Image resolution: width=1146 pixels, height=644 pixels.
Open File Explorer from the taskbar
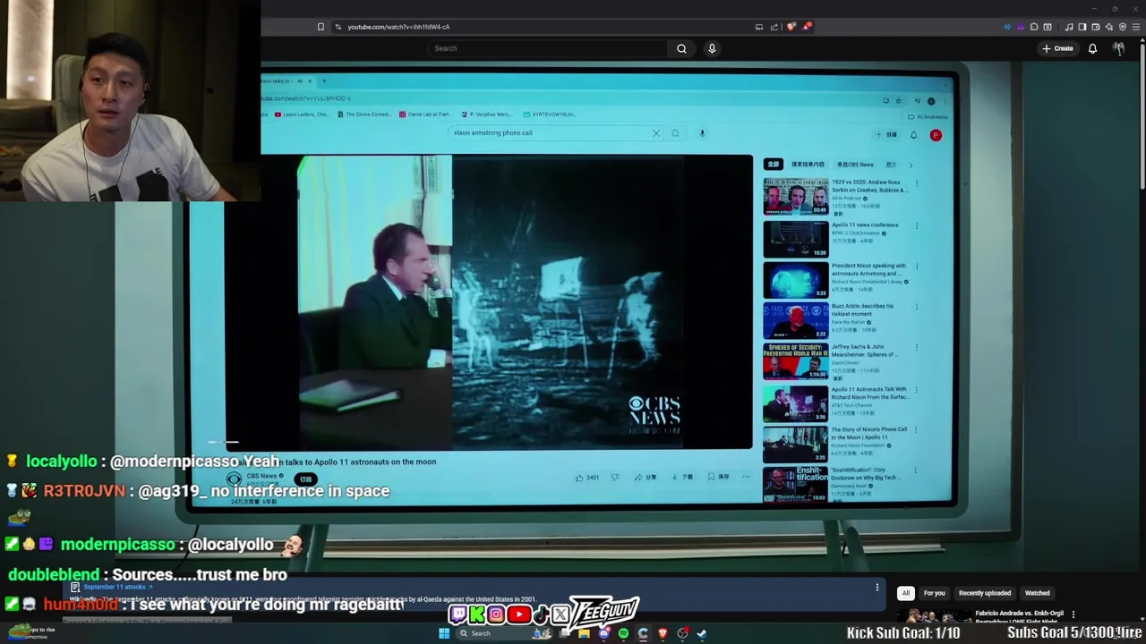click(x=584, y=633)
